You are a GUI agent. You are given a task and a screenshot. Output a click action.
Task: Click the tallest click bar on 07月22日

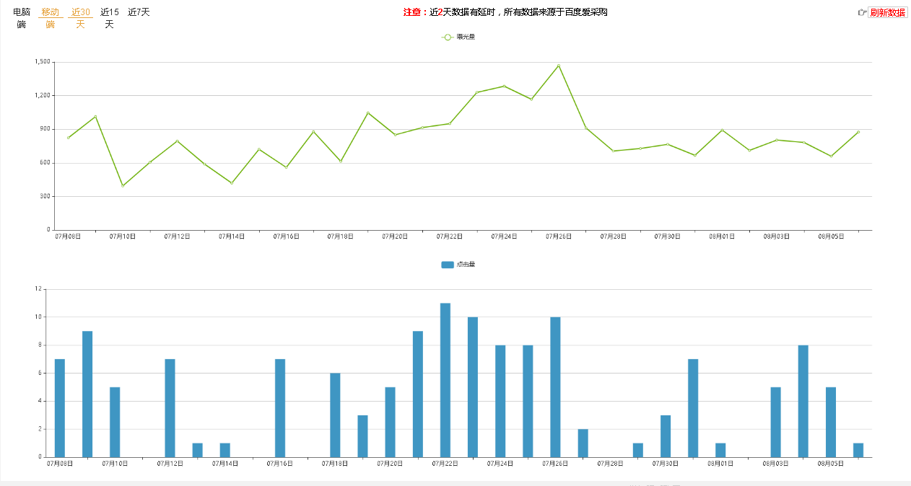pyautogui.click(x=445, y=379)
